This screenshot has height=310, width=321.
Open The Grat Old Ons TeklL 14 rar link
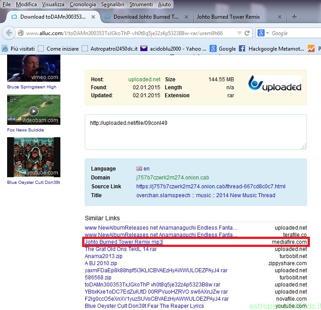pyautogui.click(x=121, y=249)
